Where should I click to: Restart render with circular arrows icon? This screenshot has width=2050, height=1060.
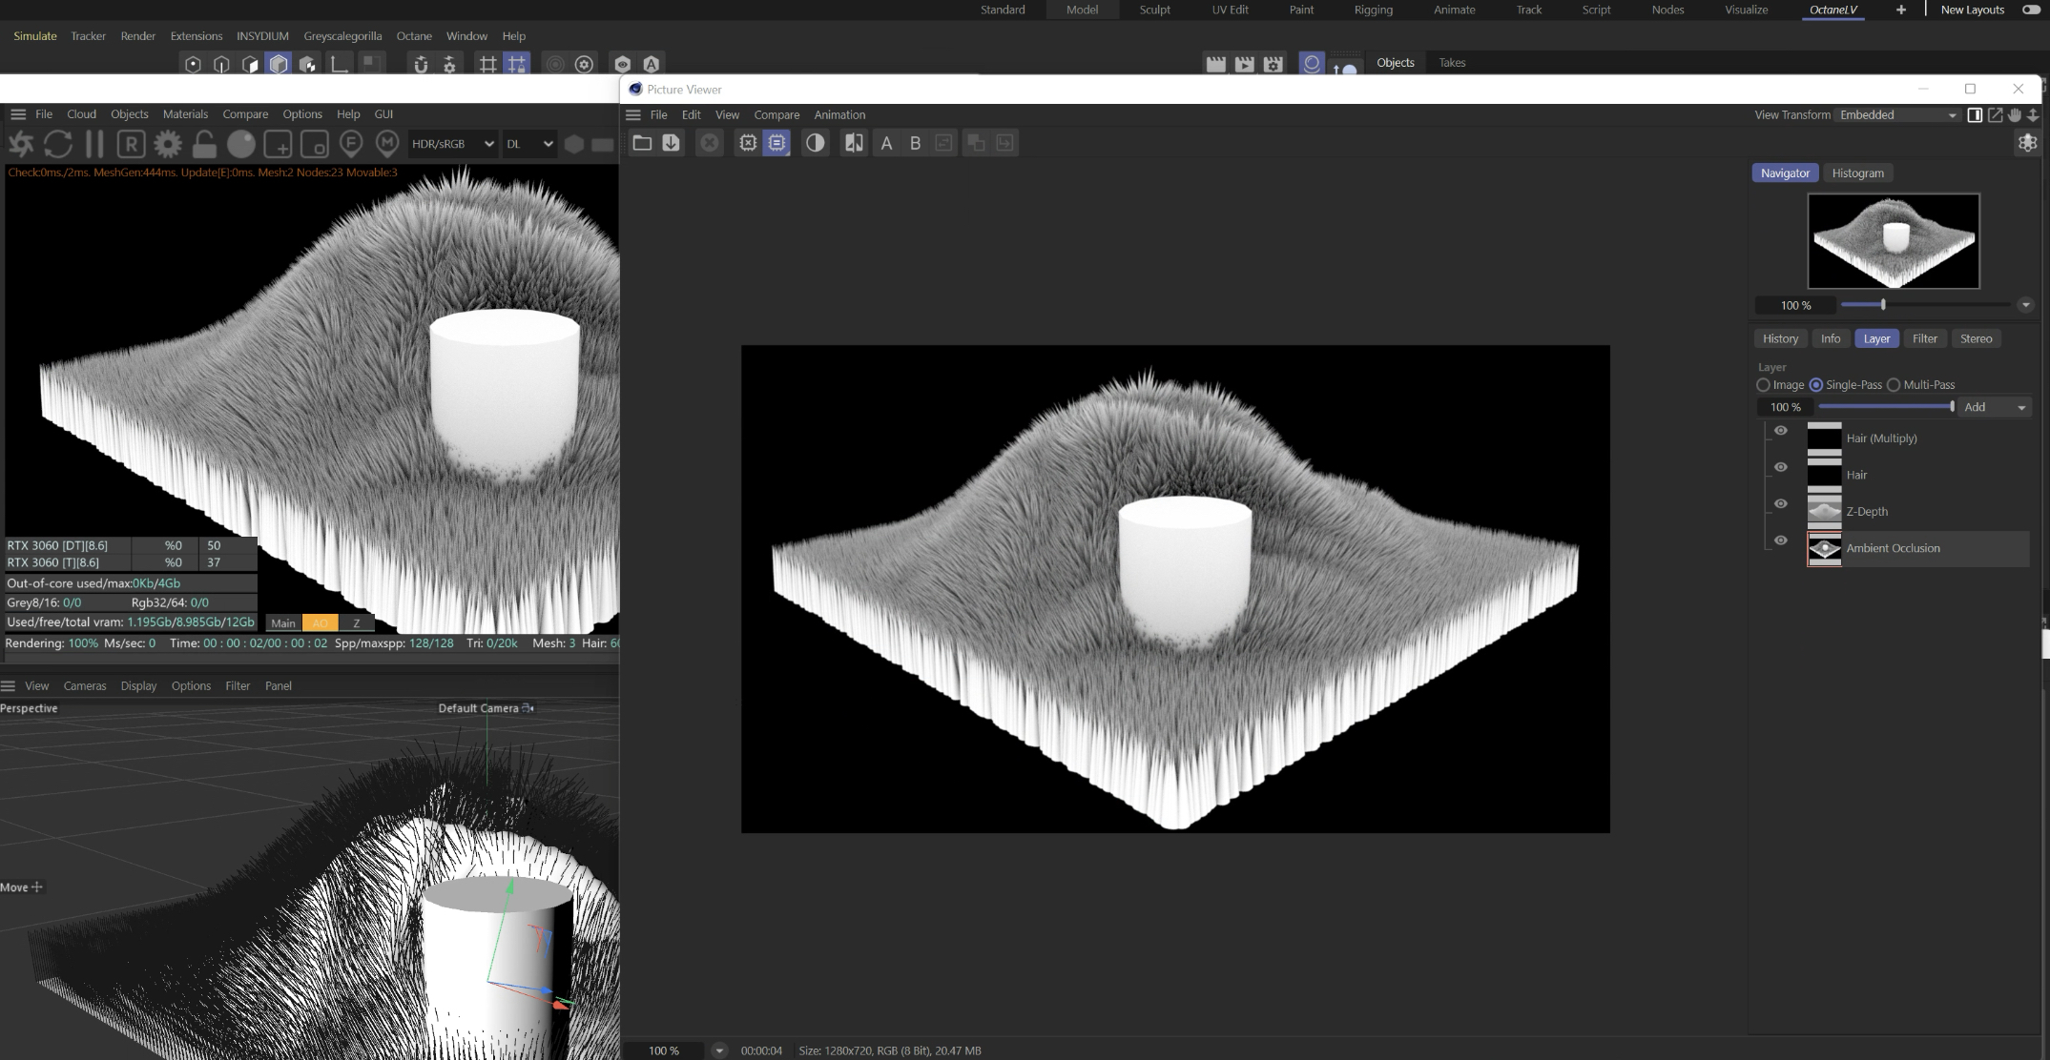tap(58, 144)
